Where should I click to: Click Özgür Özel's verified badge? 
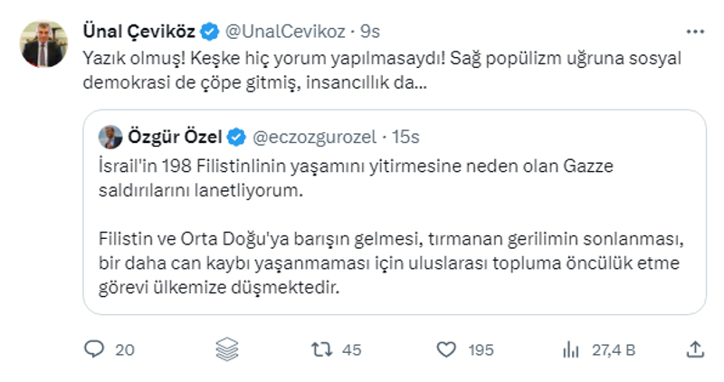pos(234,138)
